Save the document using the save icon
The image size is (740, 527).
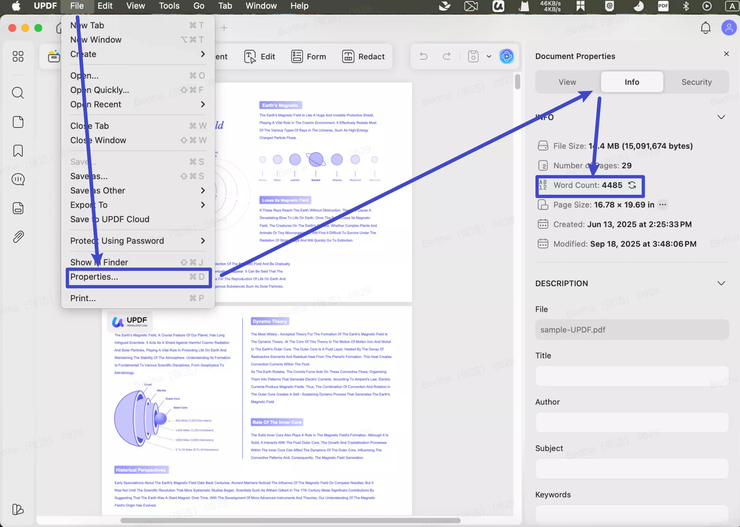click(473, 56)
